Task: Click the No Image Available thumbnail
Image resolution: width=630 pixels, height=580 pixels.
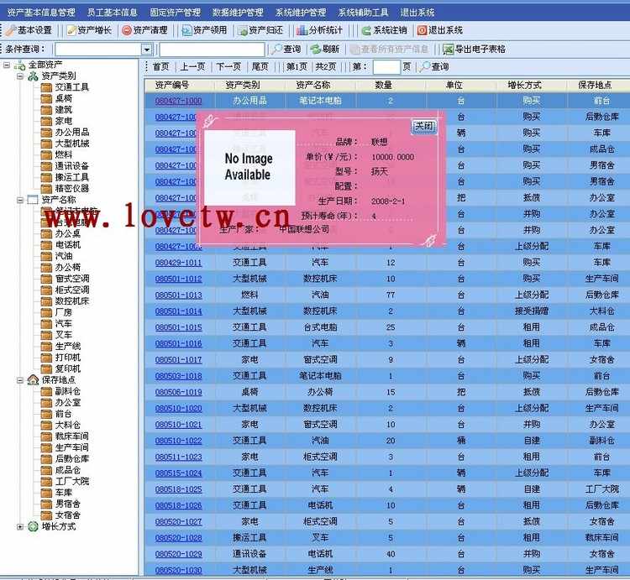Action: [249, 167]
